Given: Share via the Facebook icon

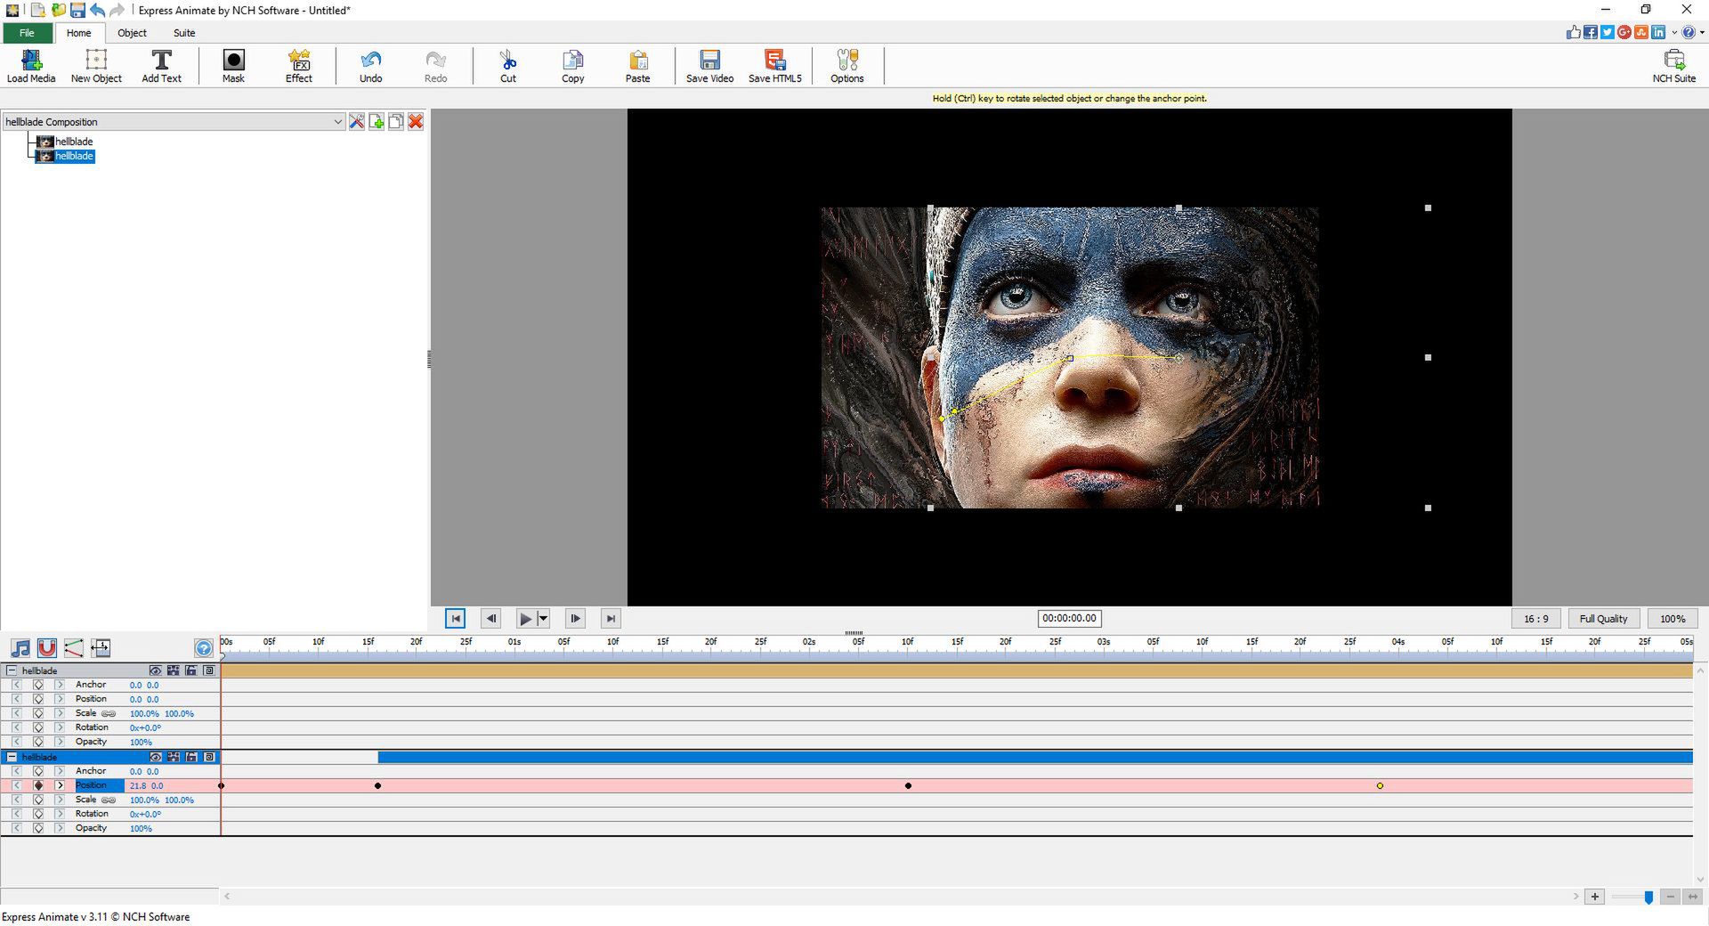Looking at the screenshot, I should point(1591,32).
